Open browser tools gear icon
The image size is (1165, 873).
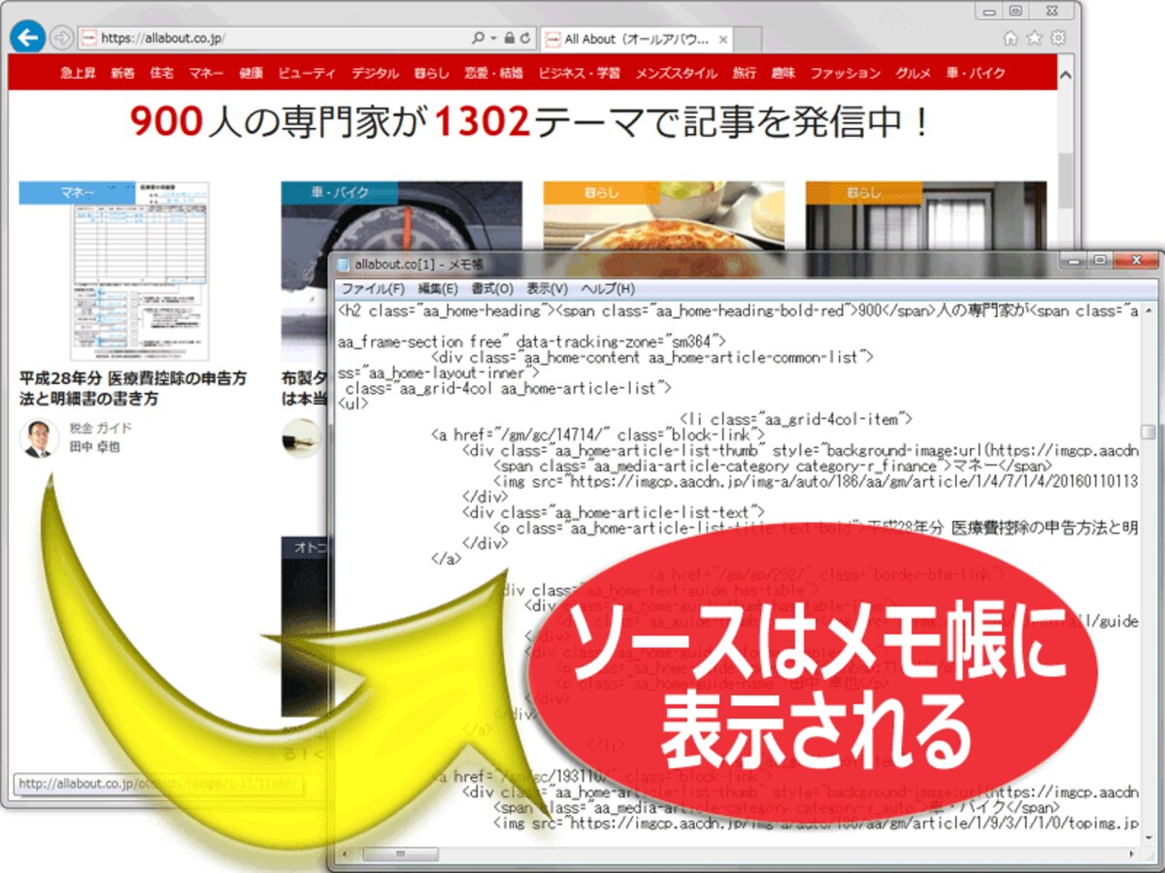(x=1058, y=38)
